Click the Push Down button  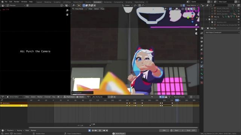coord(69,97)
